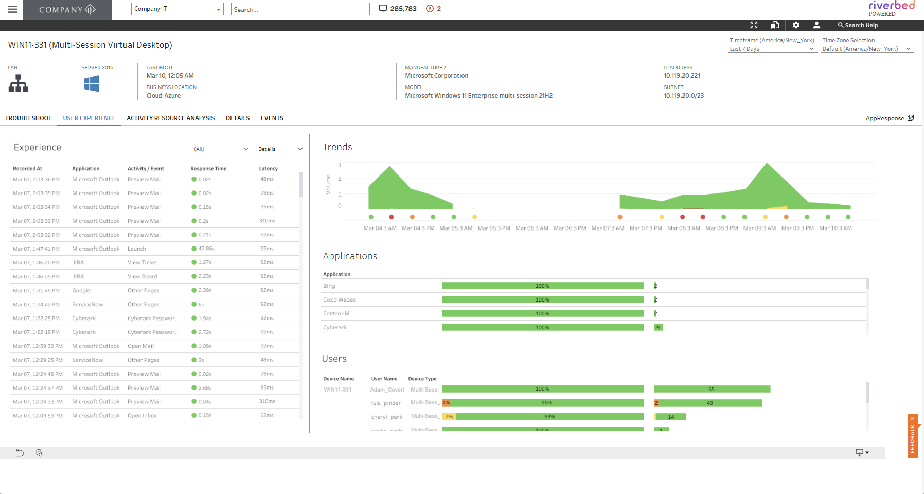Click luis_pinder's 4% orange bar segment
This screenshot has width=924, height=494.
[446, 403]
